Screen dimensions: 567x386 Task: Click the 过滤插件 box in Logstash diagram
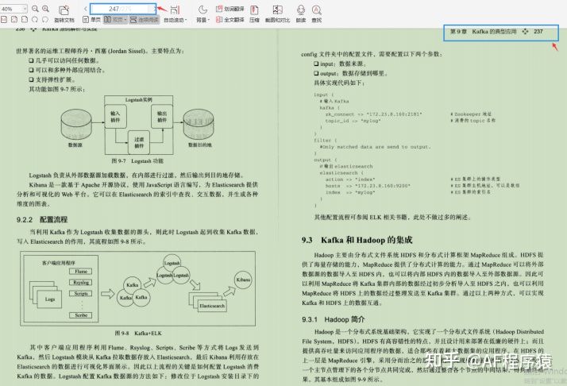(x=139, y=142)
